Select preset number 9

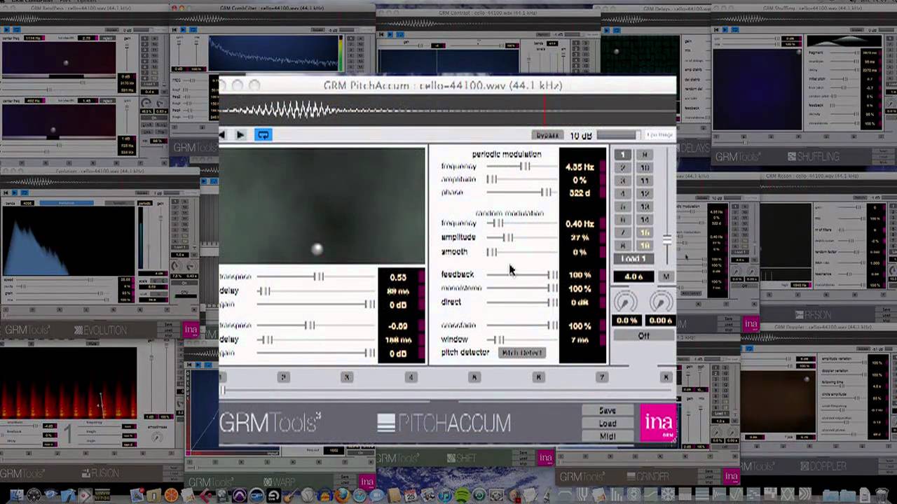[x=645, y=155]
